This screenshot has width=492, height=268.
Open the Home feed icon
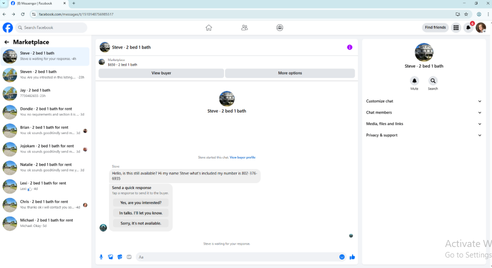(208, 27)
